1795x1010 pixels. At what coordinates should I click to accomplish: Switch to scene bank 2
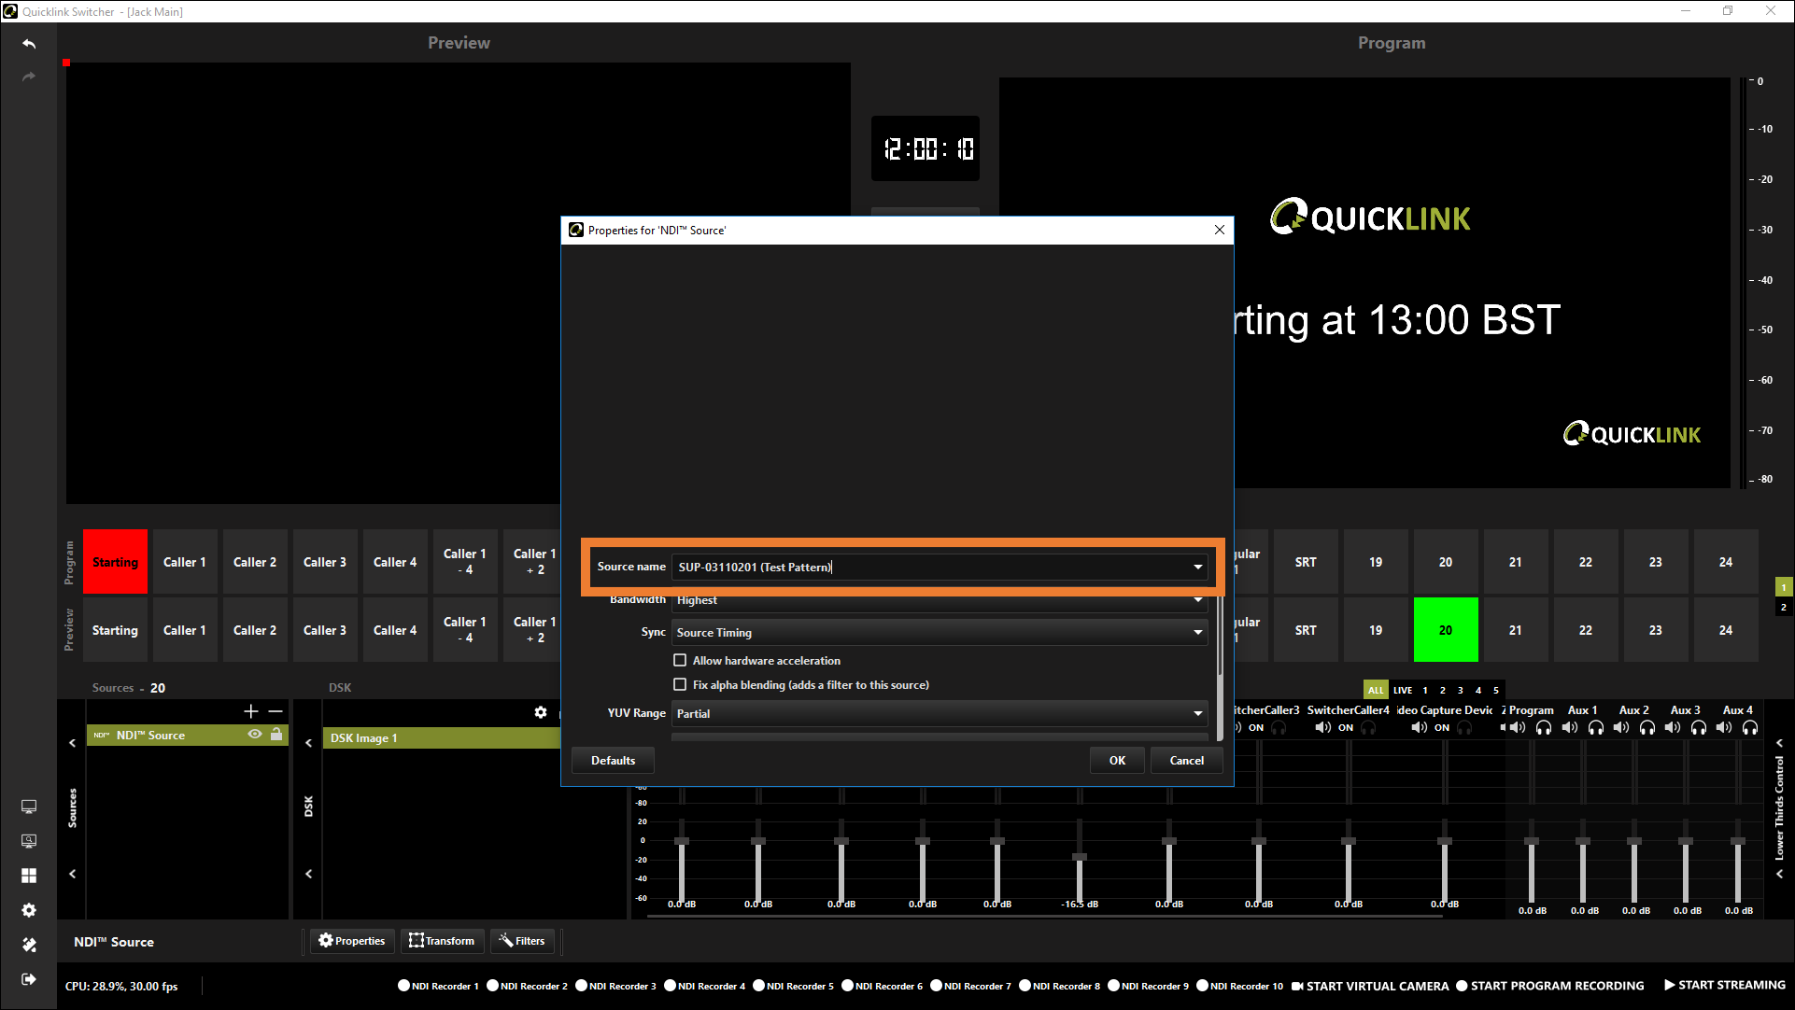click(x=1783, y=607)
